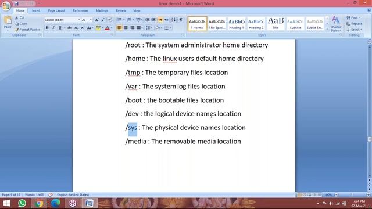The height and width of the screenshot is (209, 372).
Task: Apply the Normal style
Action: click(x=197, y=24)
